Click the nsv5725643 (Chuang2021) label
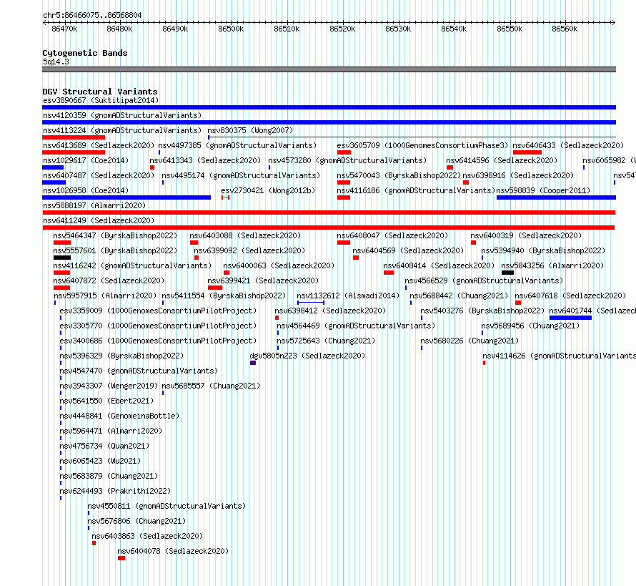 tap(326, 341)
